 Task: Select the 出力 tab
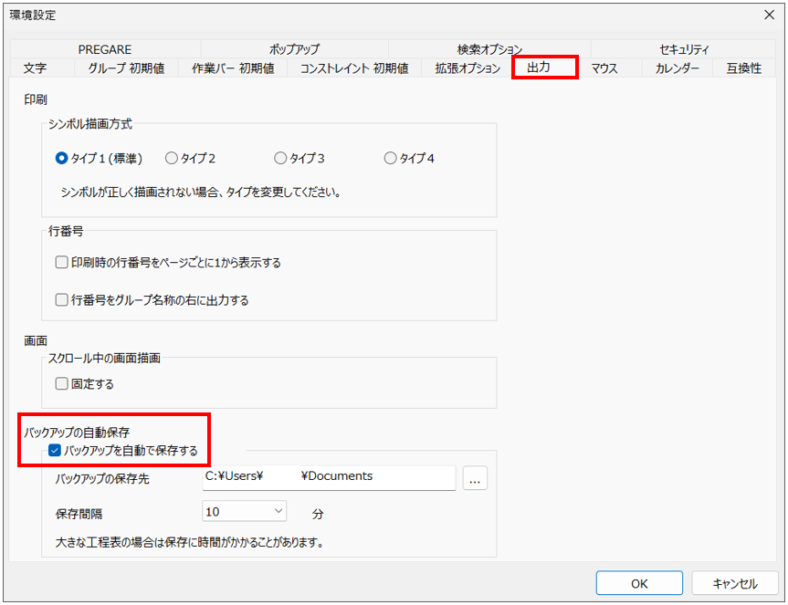click(x=545, y=68)
